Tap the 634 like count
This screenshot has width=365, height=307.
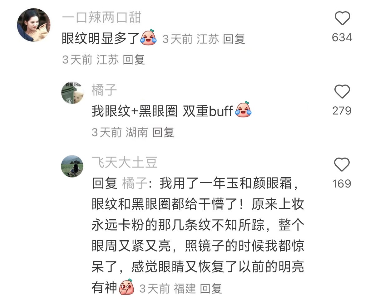[x=342, y=38]
